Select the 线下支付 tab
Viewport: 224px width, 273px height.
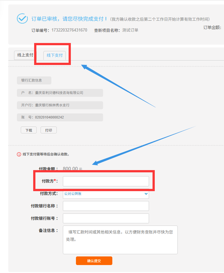[x=55, y=55]
